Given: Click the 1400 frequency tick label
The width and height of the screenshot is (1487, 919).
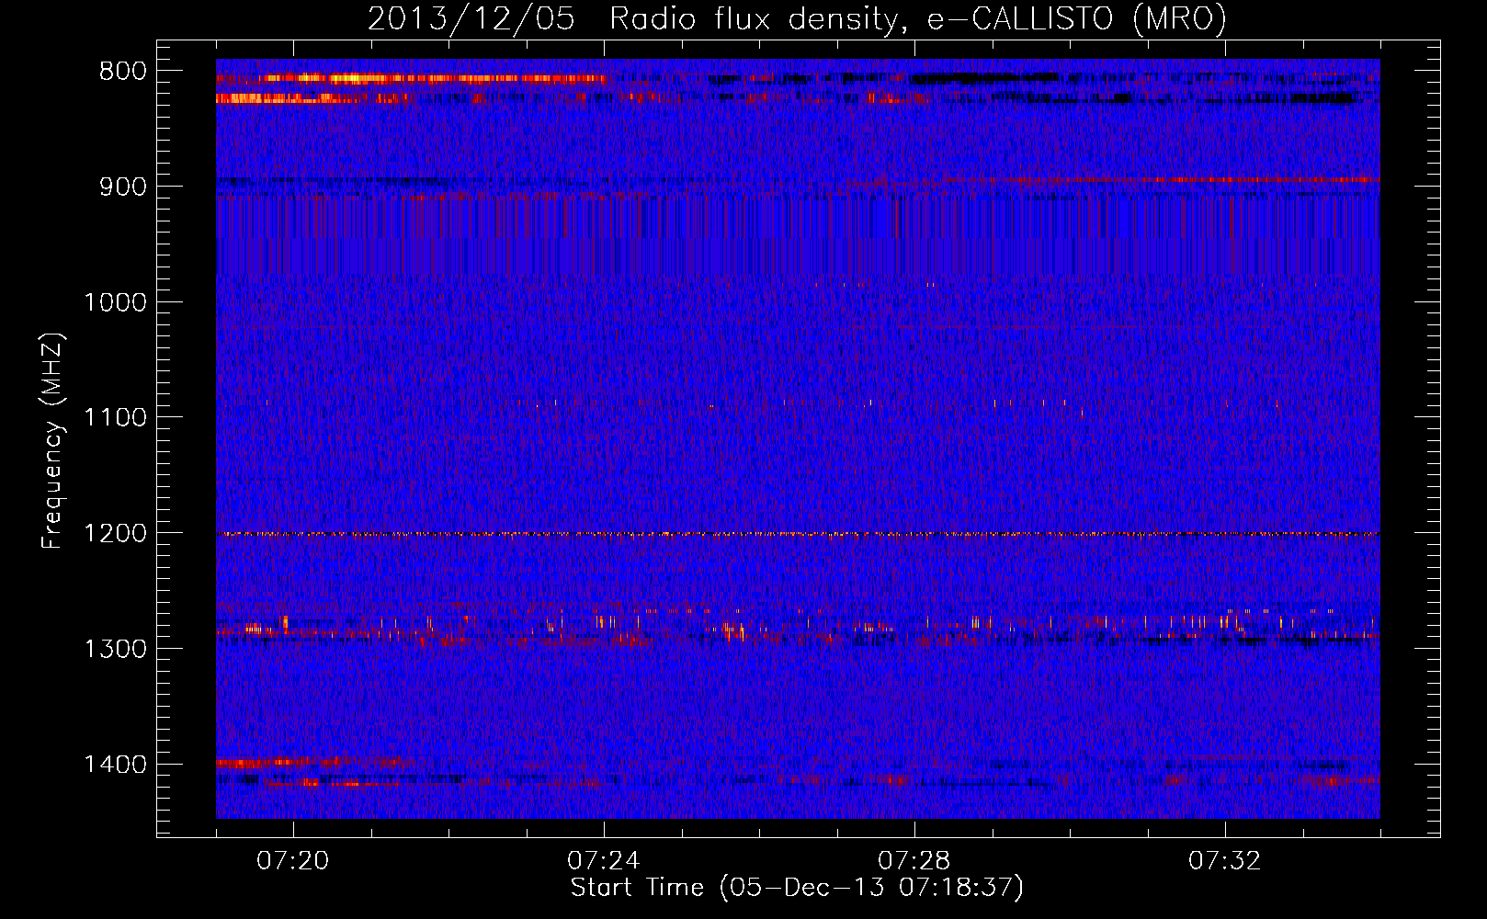Looking at the screenshot, I should point(115,765).
